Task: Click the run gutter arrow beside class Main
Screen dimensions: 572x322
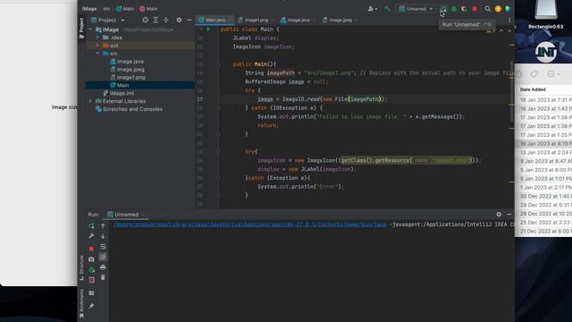Action: click(x=208, y=30)
